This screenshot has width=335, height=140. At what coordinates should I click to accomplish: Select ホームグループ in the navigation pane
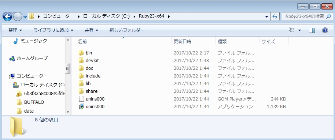coord(32,58)
